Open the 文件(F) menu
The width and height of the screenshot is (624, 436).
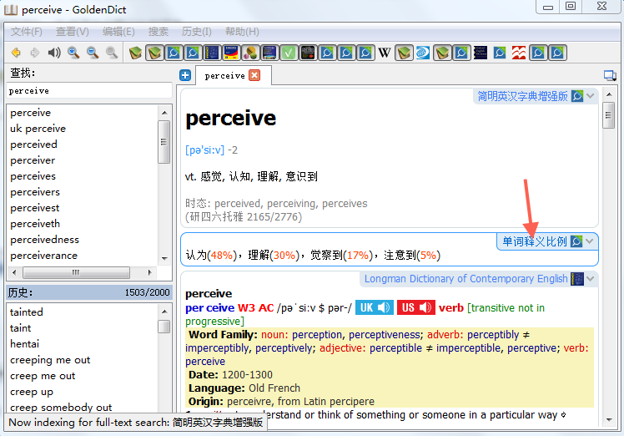[26, 32]
